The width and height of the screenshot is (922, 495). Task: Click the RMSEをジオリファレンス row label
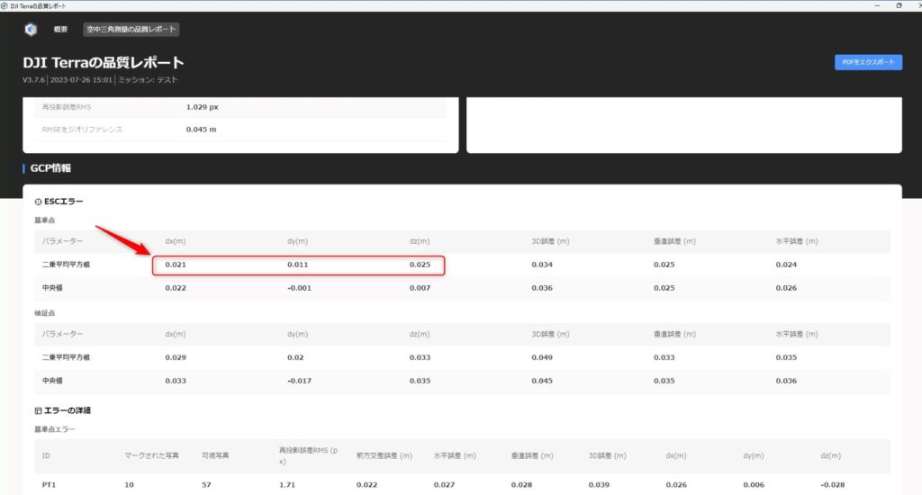[x=82, y=129]
